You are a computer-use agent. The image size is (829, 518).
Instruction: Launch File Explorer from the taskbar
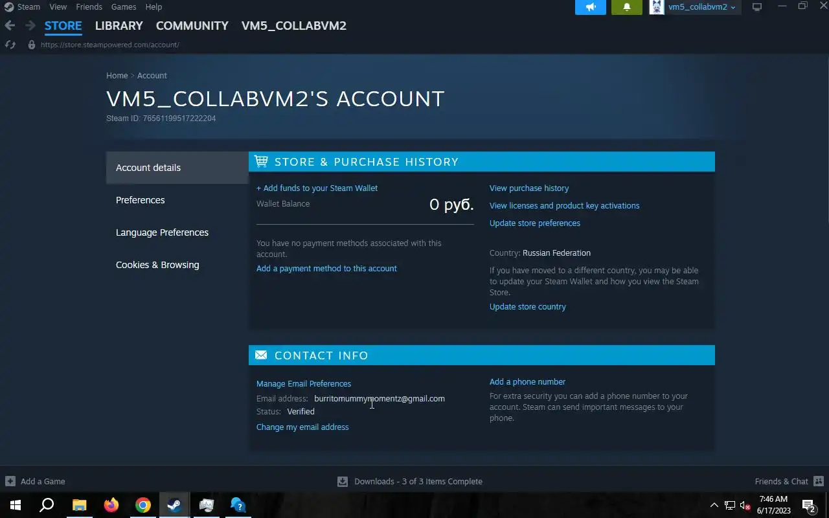[x=79, y=505]
